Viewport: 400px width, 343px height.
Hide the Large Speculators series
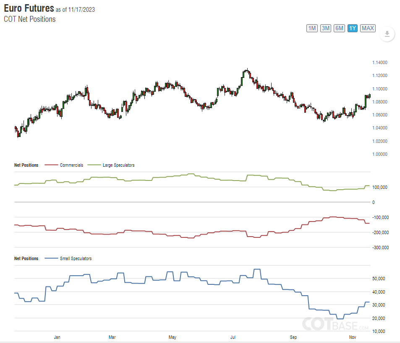tap(118, 165)
